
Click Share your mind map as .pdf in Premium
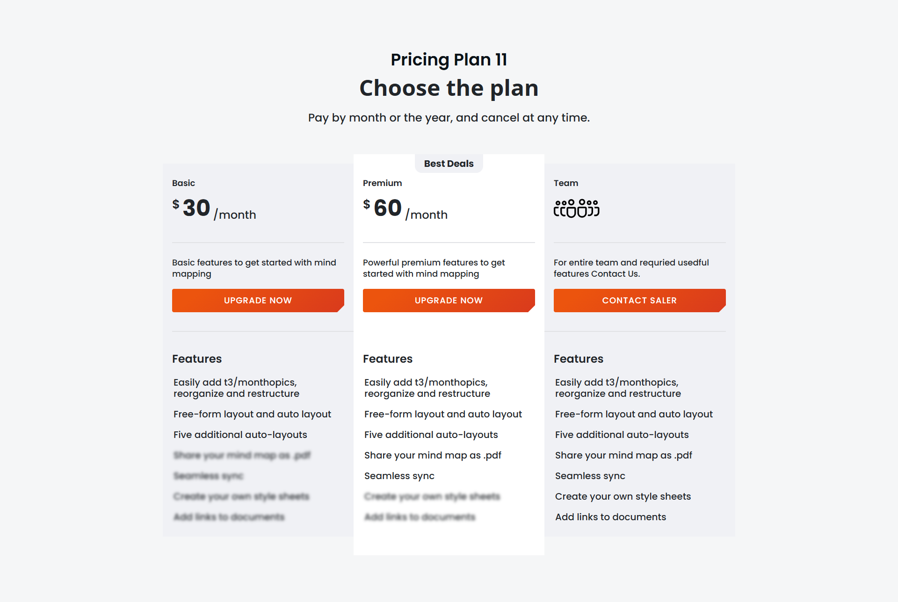pos(433,455)
